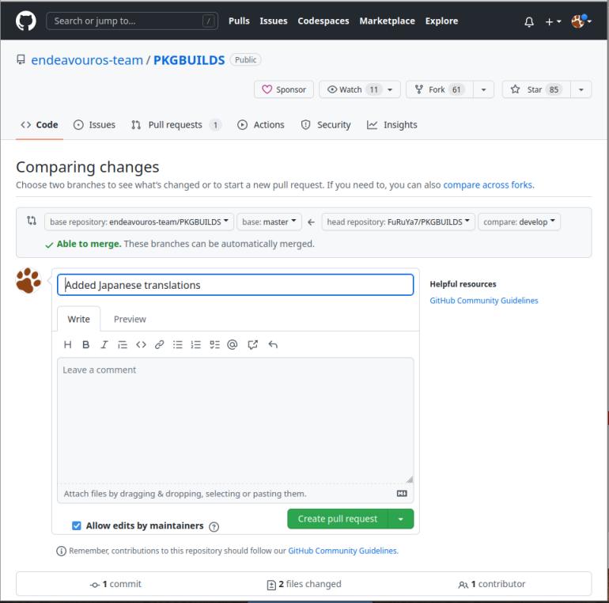Insert a bulleted list
609x603 pixels.
pyautogui.click(x=177, y=344)
